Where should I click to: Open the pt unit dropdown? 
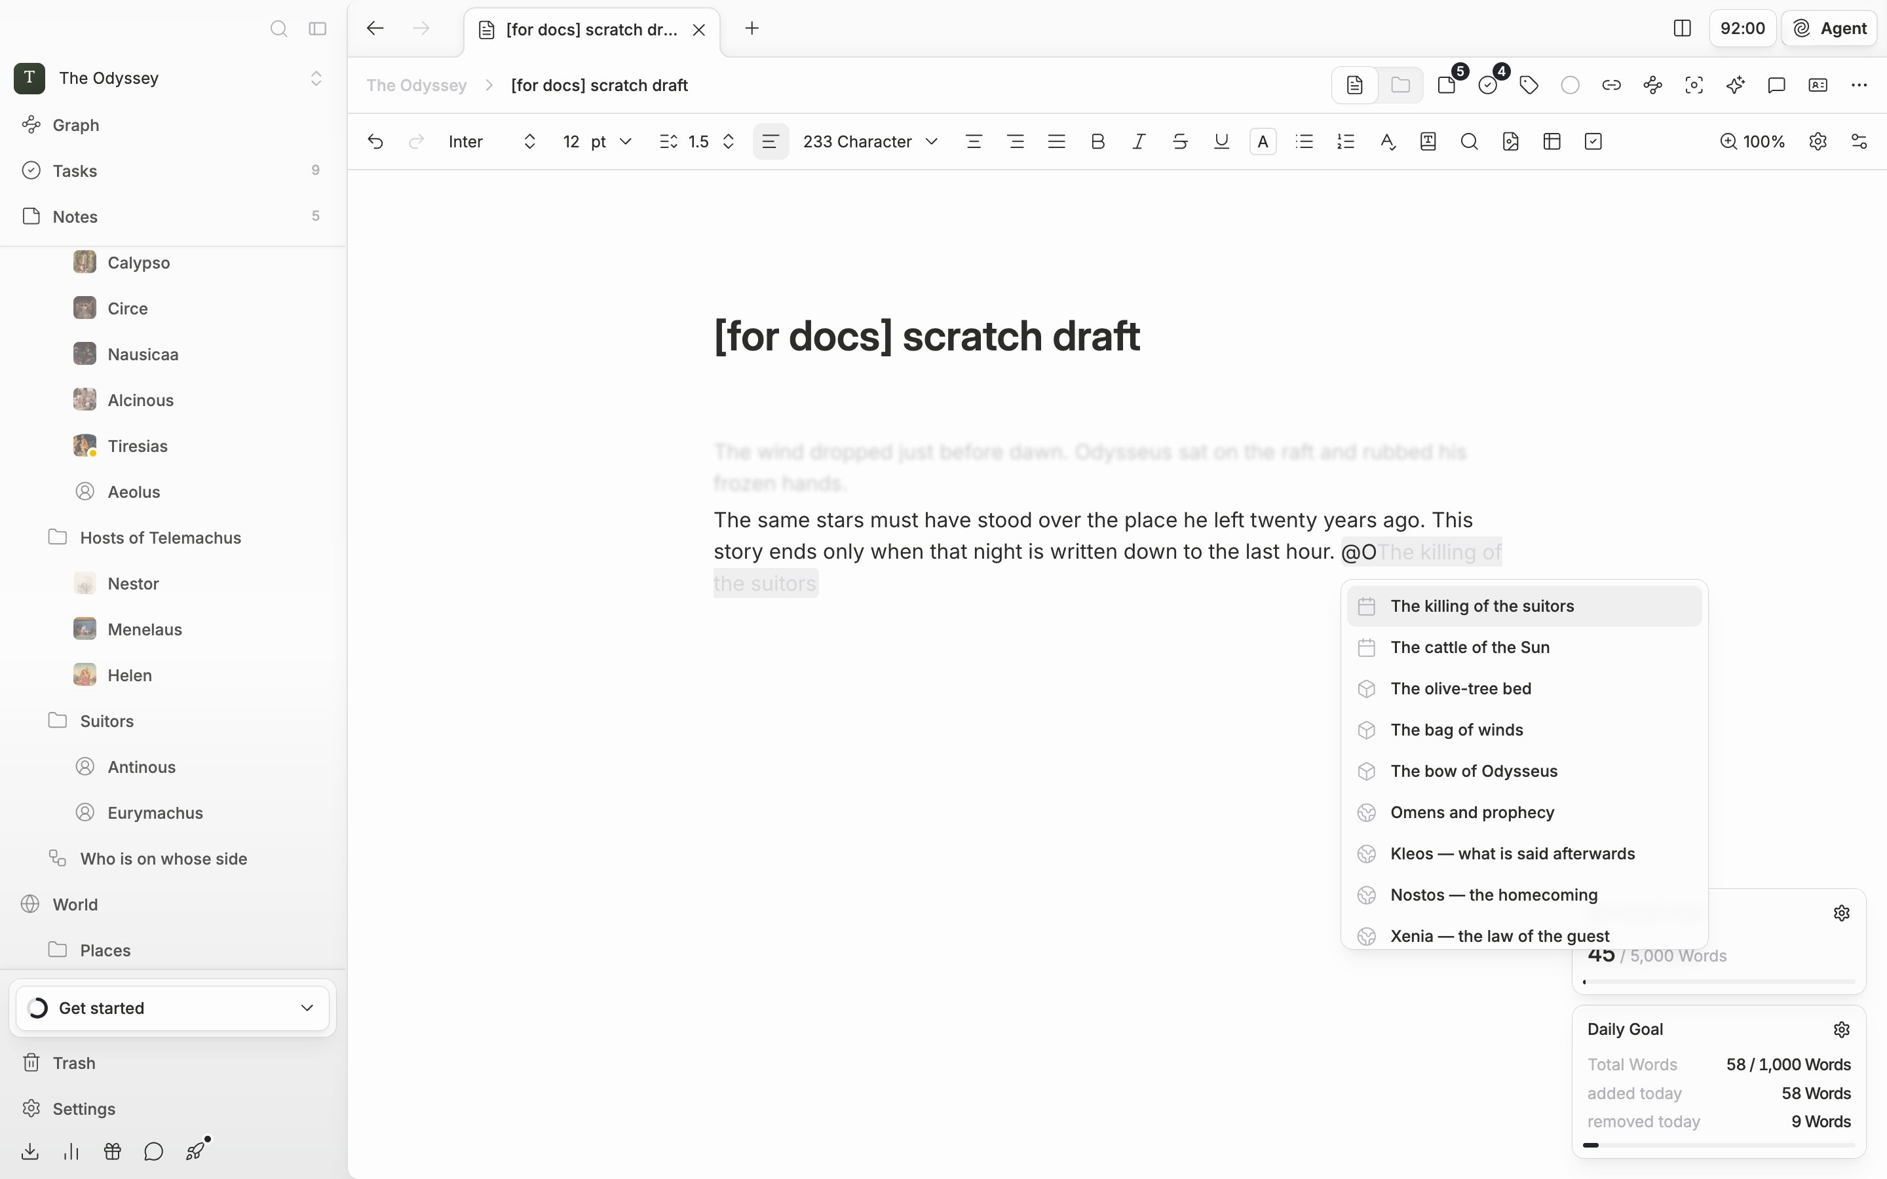(612, 141)
